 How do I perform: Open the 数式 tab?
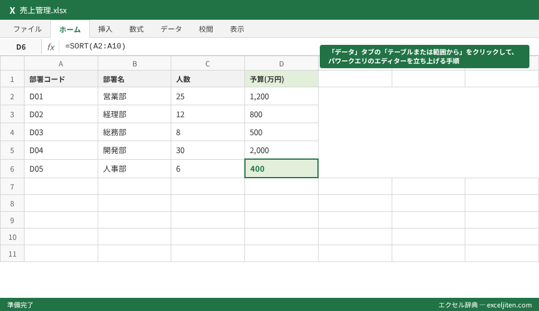(137, 29)
